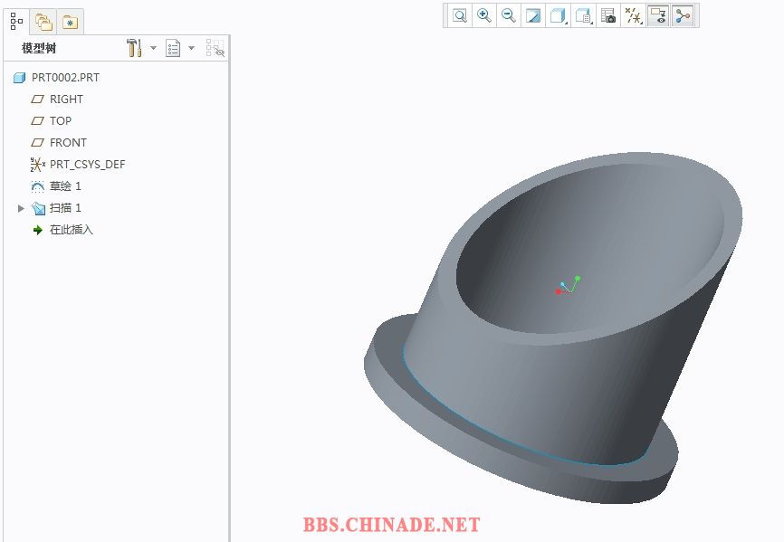Click the Zoom In magnifier icon
This screenshot has height=542, width=784.
click(484, 15)
